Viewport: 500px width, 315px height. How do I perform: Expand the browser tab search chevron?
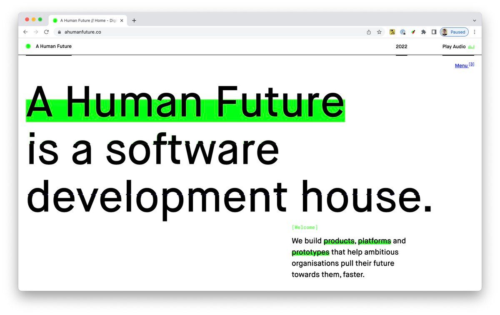coord(474,20)
